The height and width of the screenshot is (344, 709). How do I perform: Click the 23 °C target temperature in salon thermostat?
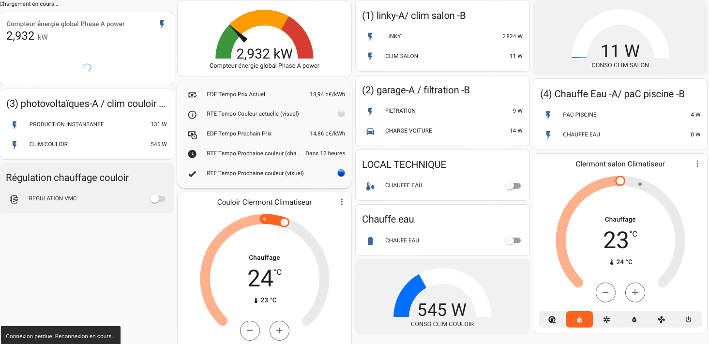coord(620,240)
